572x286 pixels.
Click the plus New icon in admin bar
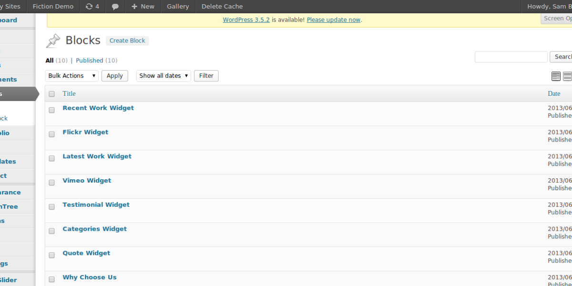point(134,7)
